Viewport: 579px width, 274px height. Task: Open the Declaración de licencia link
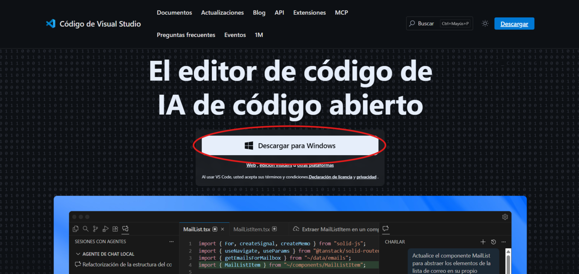(x=331, y=177)
